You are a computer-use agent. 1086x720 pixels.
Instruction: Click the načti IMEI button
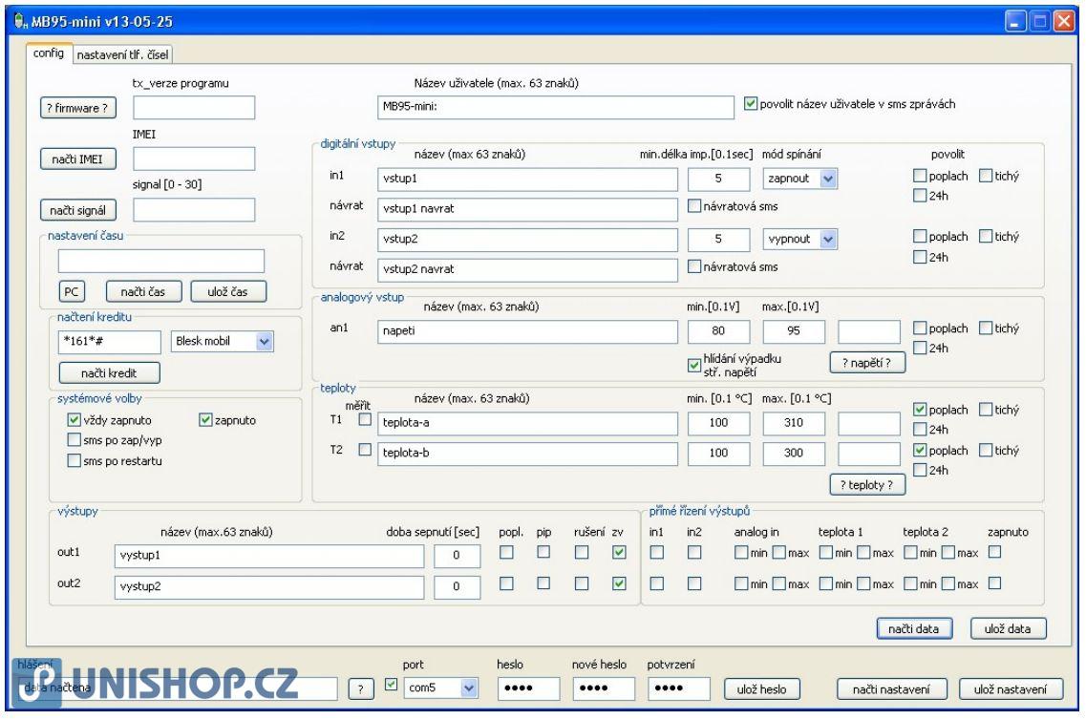pos(77,159)
